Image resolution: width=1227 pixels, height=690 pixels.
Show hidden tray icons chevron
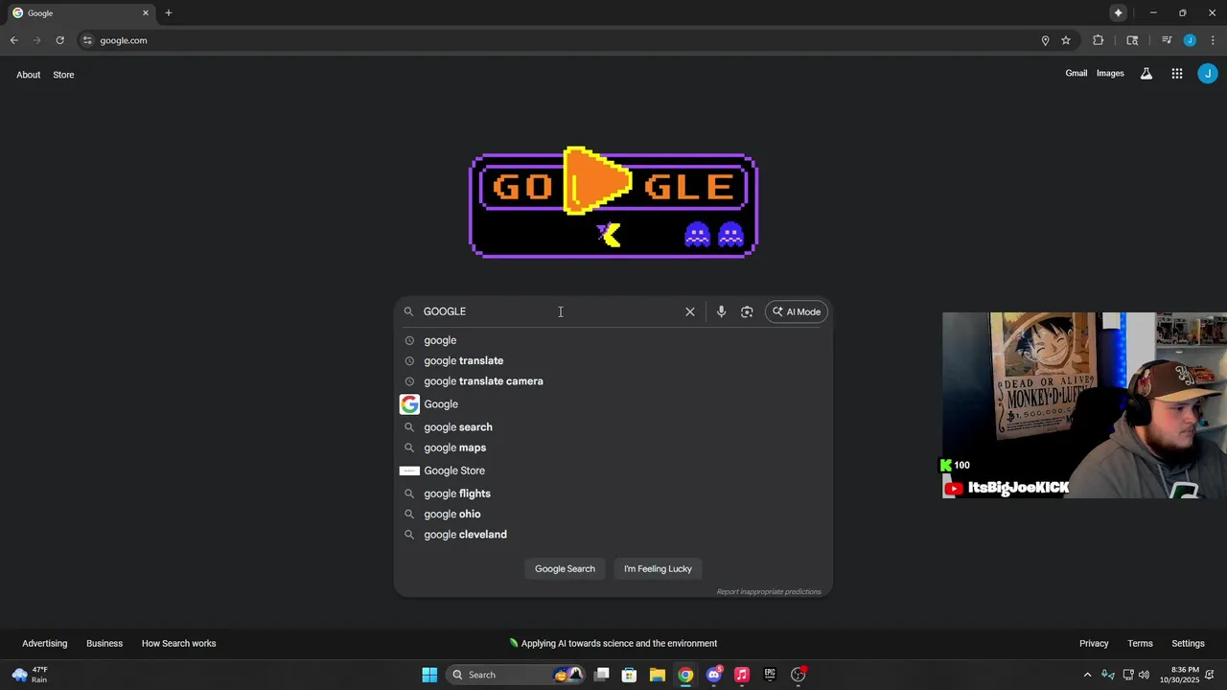coord(1087,675)
